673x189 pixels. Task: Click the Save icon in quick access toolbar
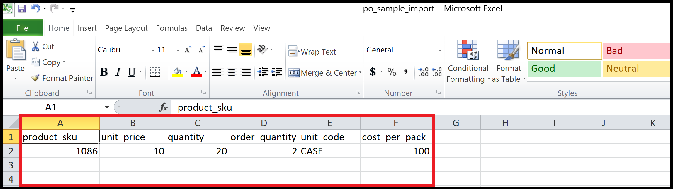22,9
